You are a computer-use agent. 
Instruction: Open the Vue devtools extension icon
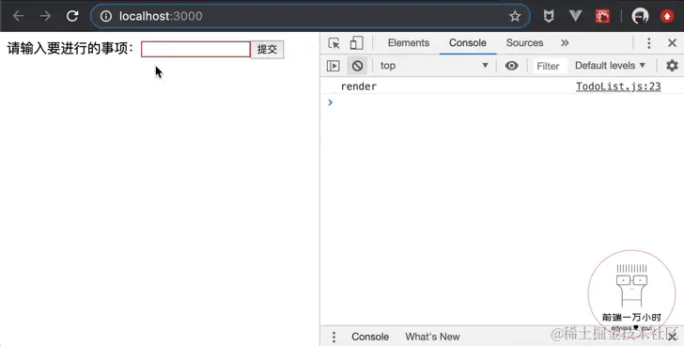[575, 16]
